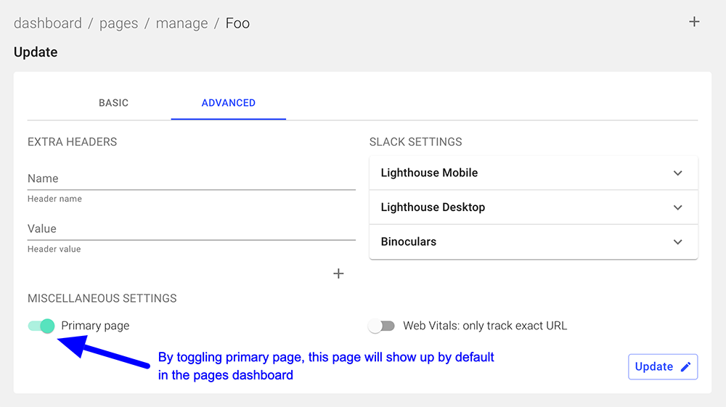Expand the Binoculars chevron

678,242
